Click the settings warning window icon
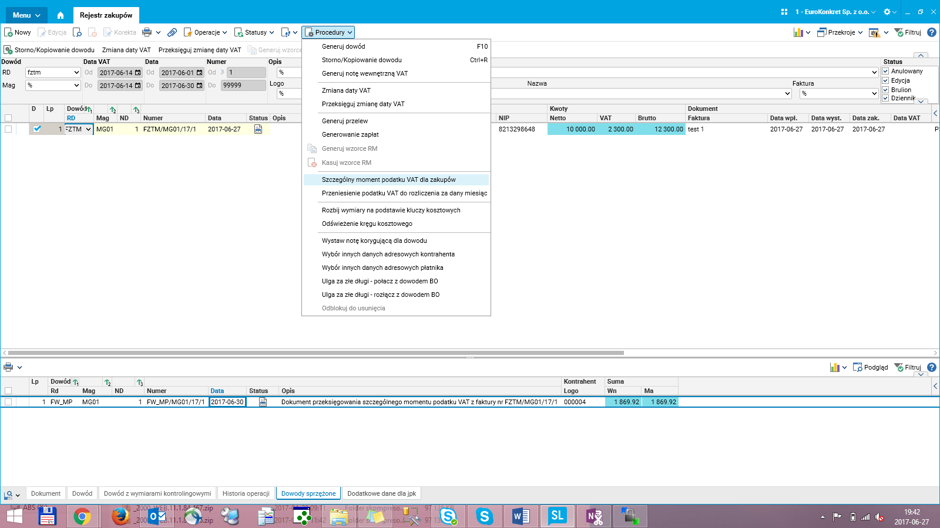 (x=875, y=33)
